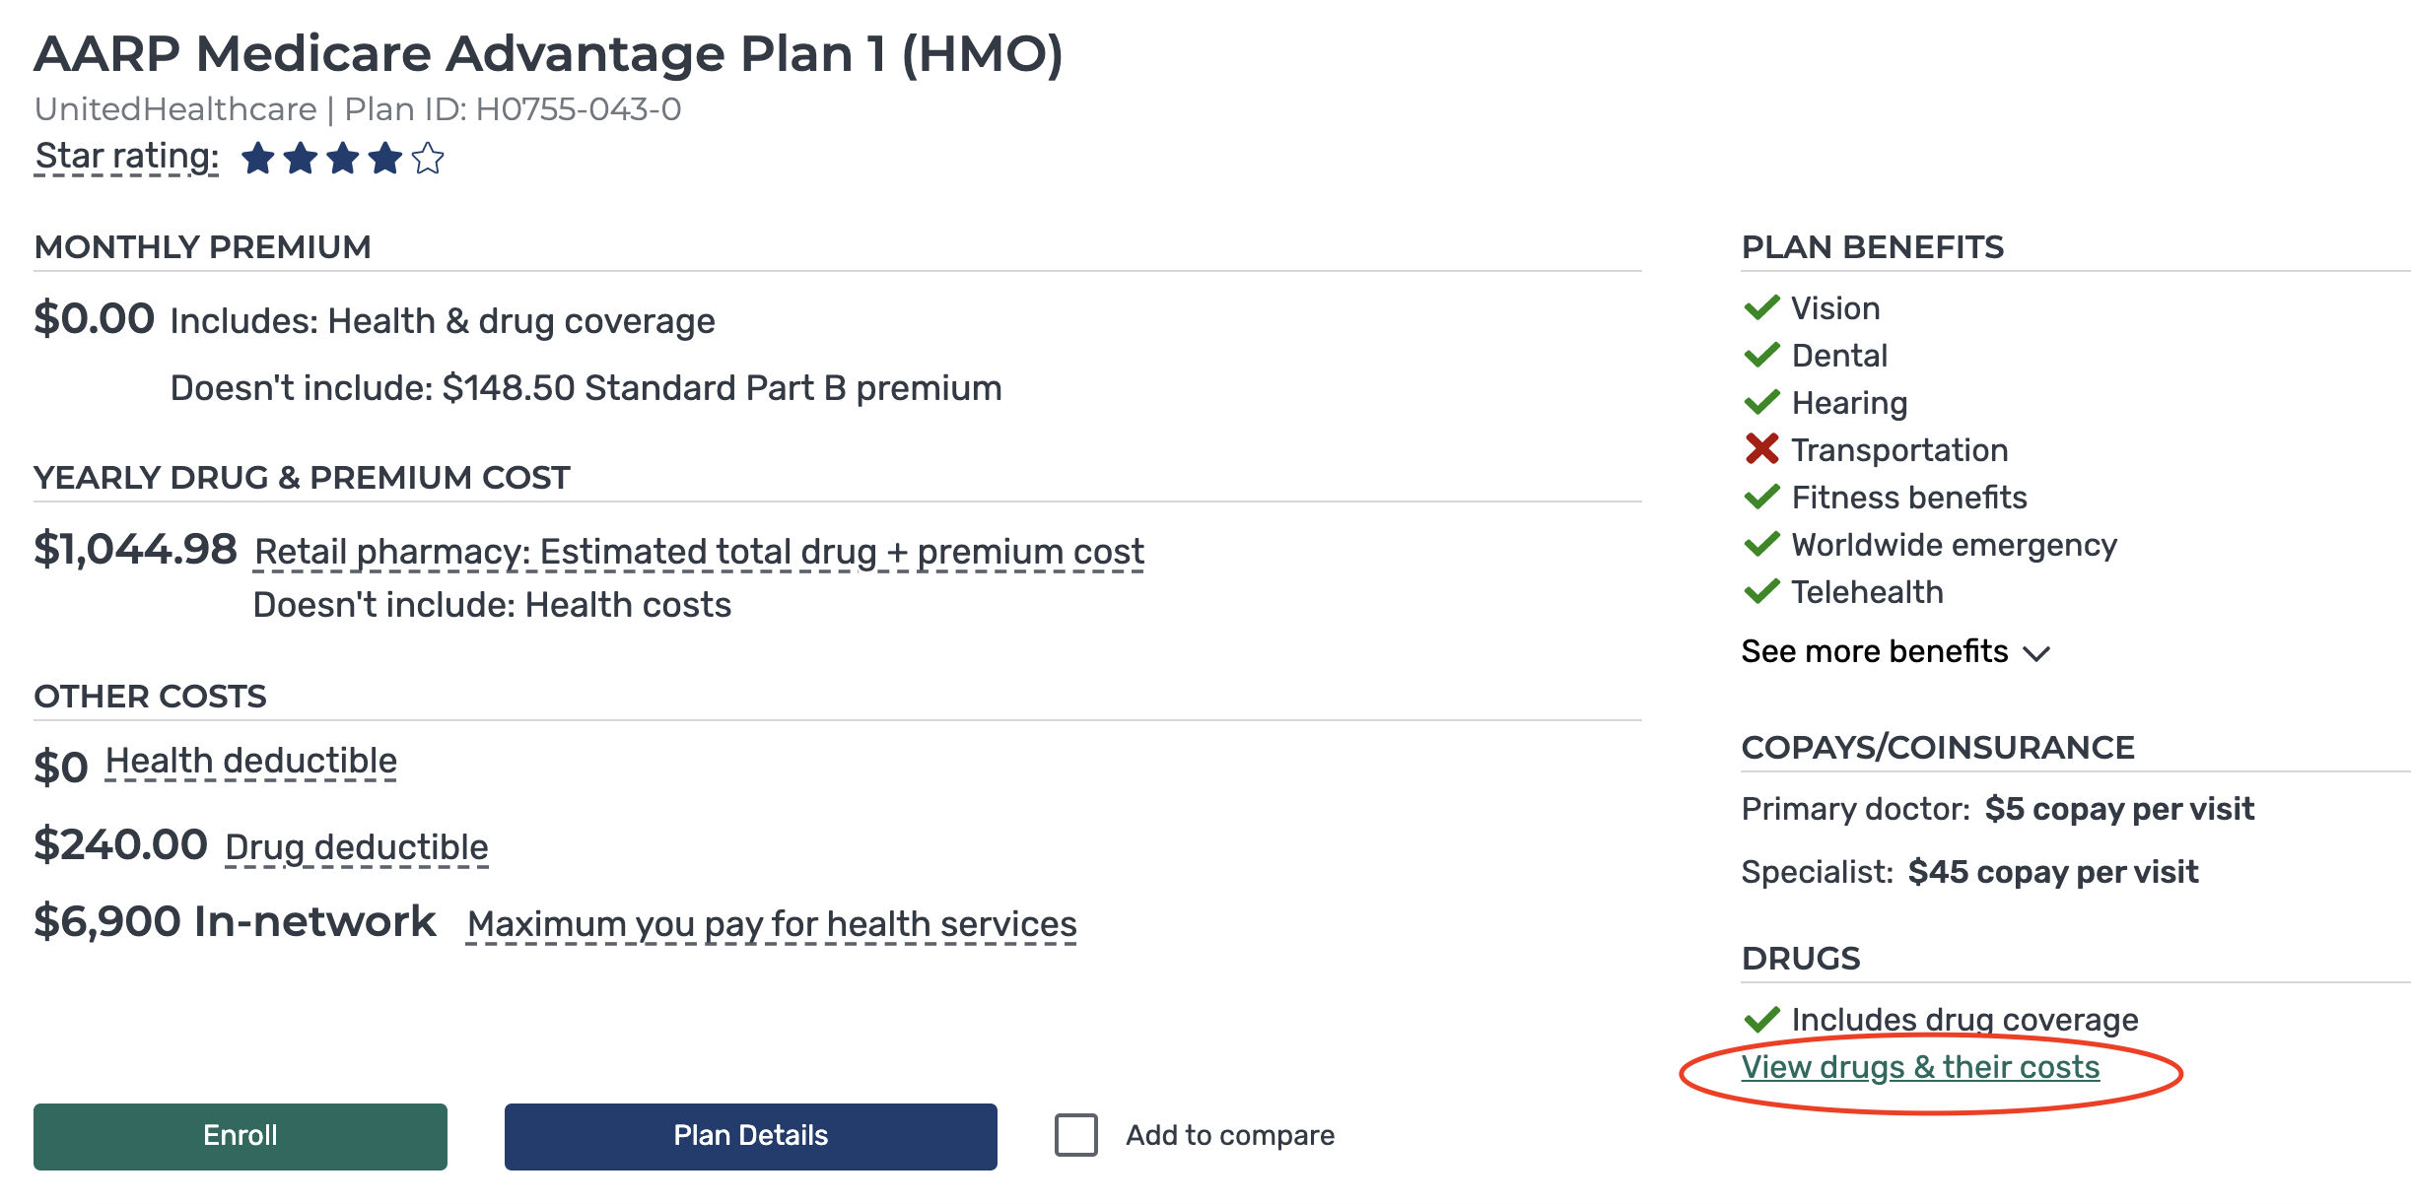Click the Fitness benefits checkmark icon

tap(1761, 498)
